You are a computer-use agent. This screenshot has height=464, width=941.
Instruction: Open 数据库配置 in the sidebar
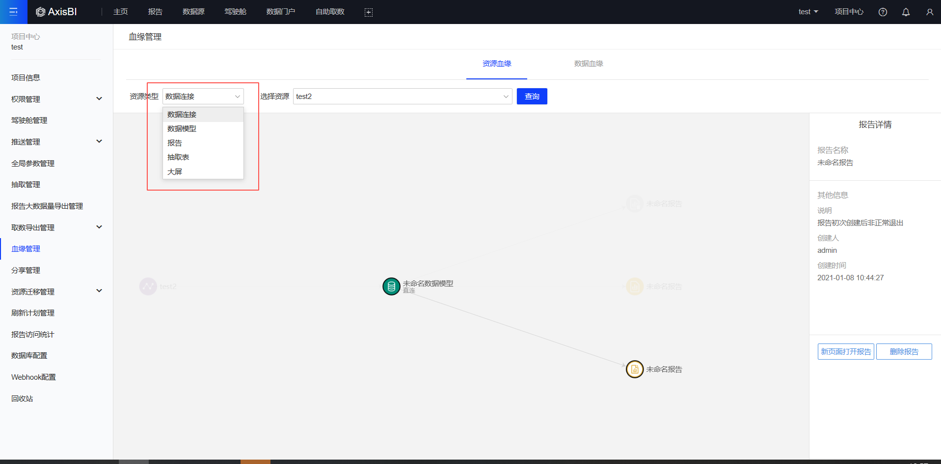(29, 355)
